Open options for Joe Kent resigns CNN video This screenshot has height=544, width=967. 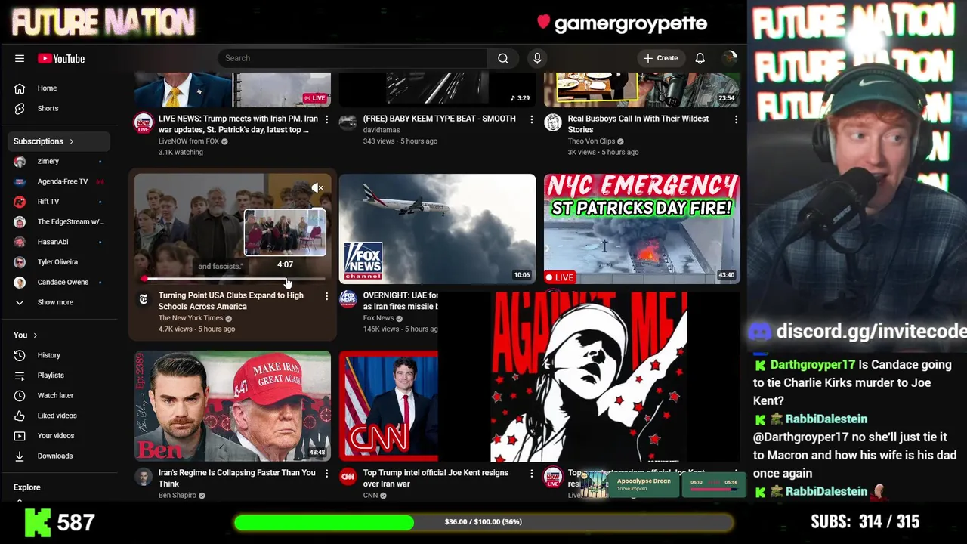[531, 474]
